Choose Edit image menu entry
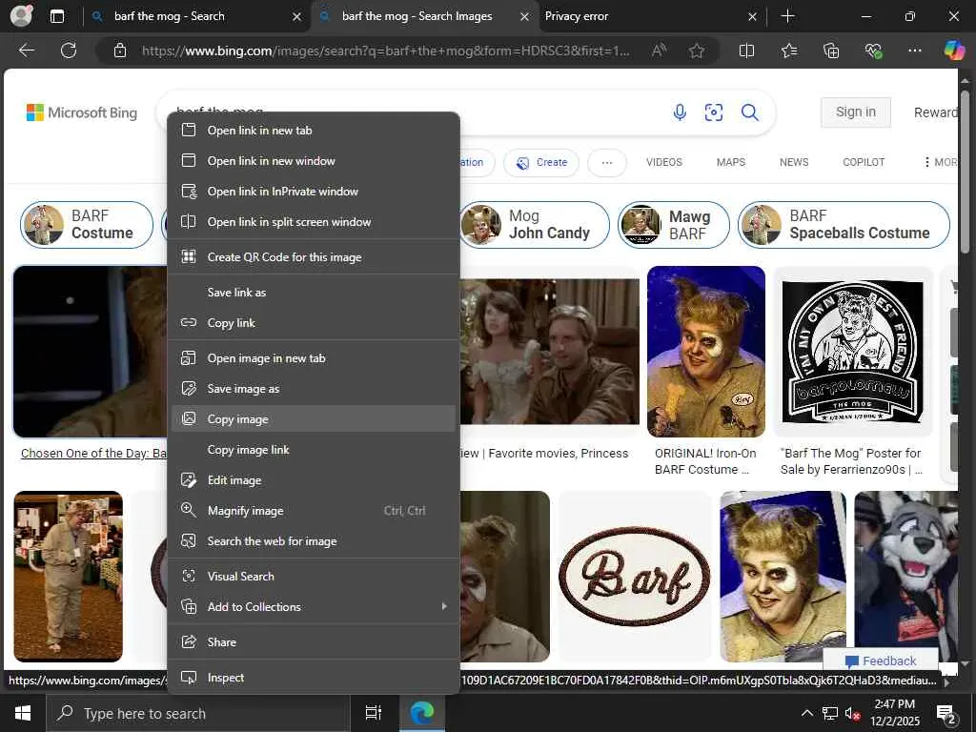The height and width of the screenshot is (732, 976). (x=314, y=480)
